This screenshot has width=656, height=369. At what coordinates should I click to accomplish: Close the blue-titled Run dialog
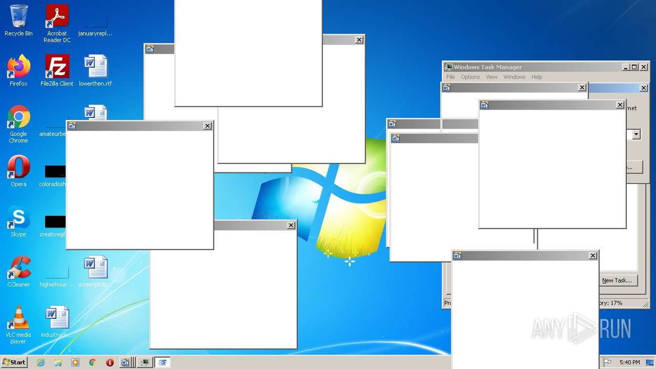click(644, 88)
